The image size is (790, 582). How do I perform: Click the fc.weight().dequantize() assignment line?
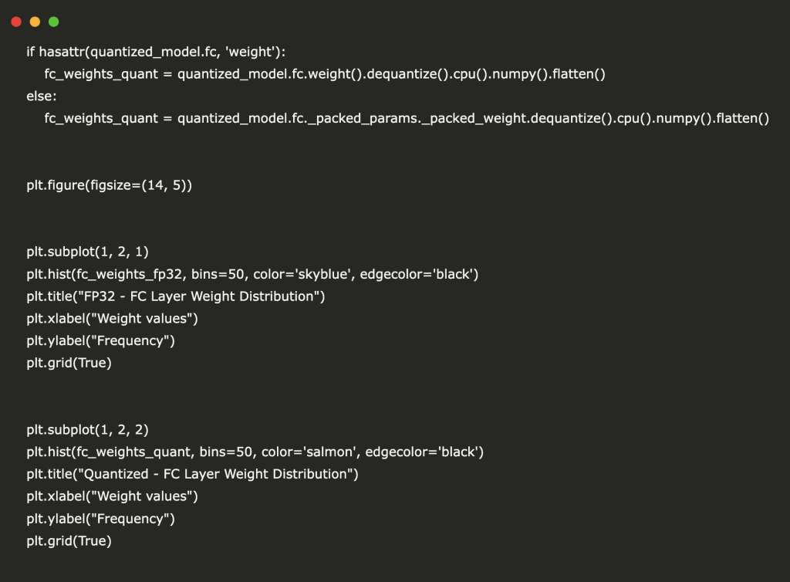tap(325, 74)
